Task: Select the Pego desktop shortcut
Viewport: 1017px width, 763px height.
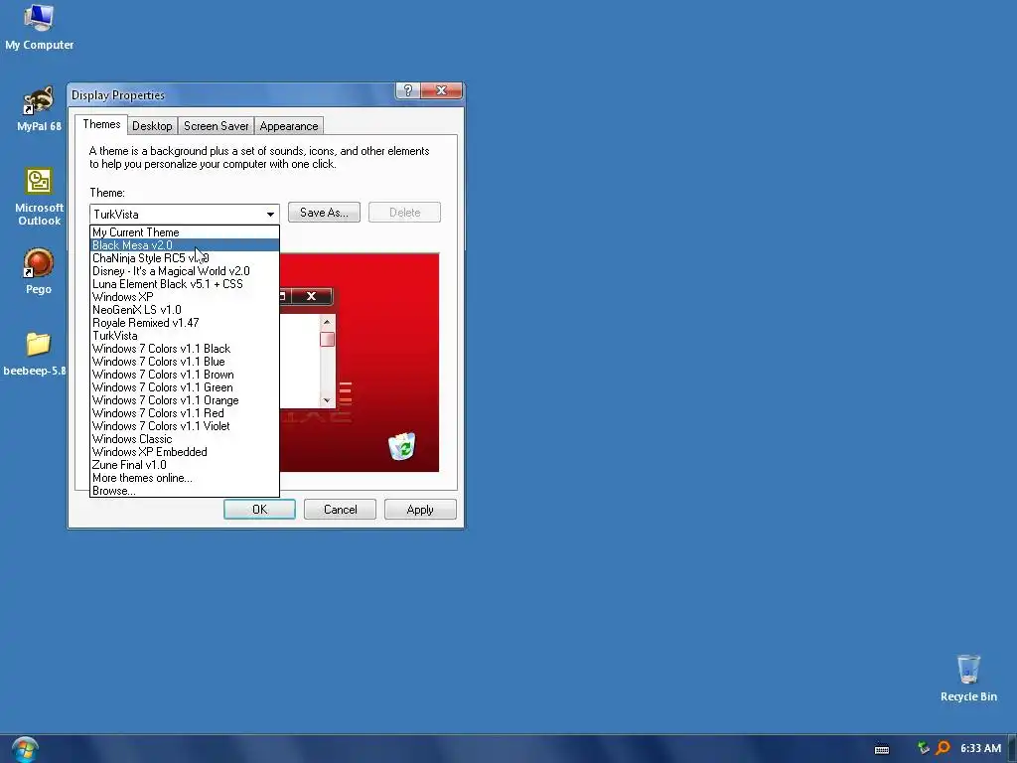Action: tap(39, 271)
